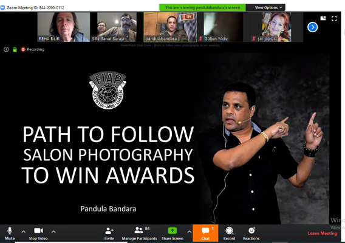Open the Reactions menu
The width and height of the screenshot is (345, 243).
251,233
